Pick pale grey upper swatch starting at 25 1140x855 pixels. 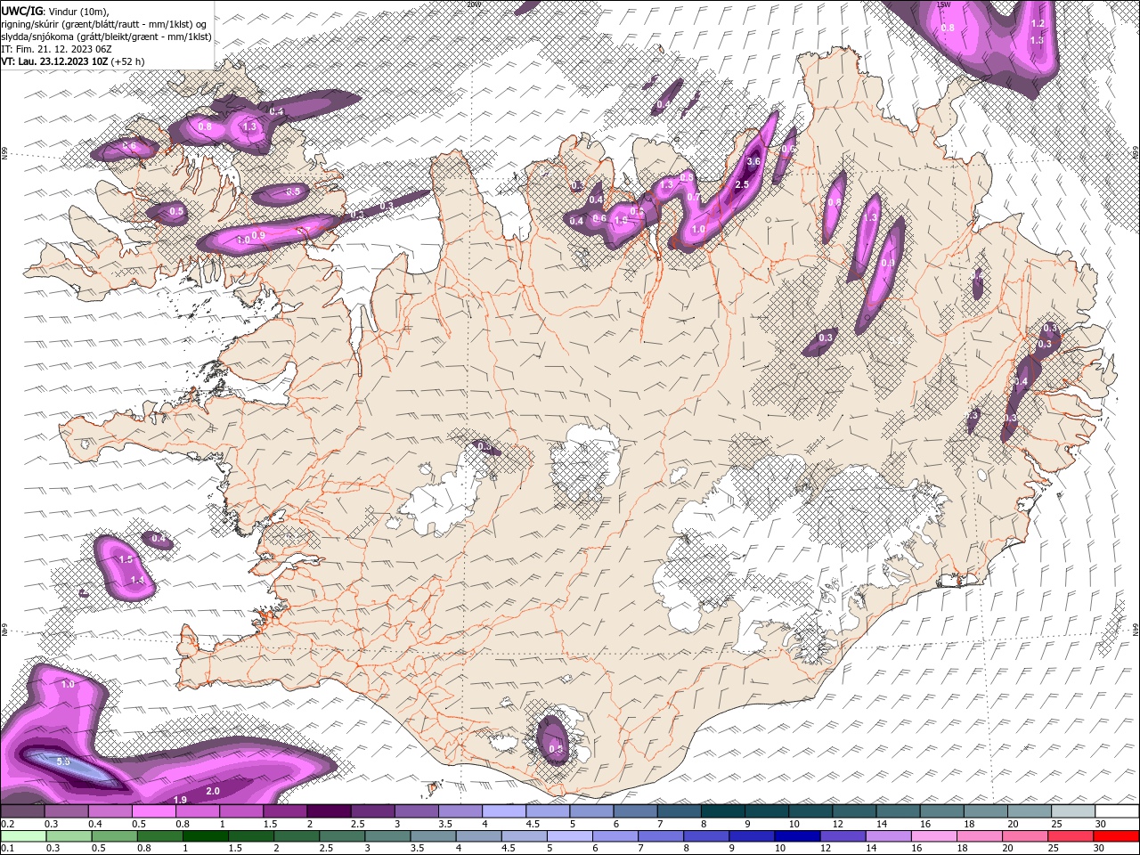point(1073,811)
